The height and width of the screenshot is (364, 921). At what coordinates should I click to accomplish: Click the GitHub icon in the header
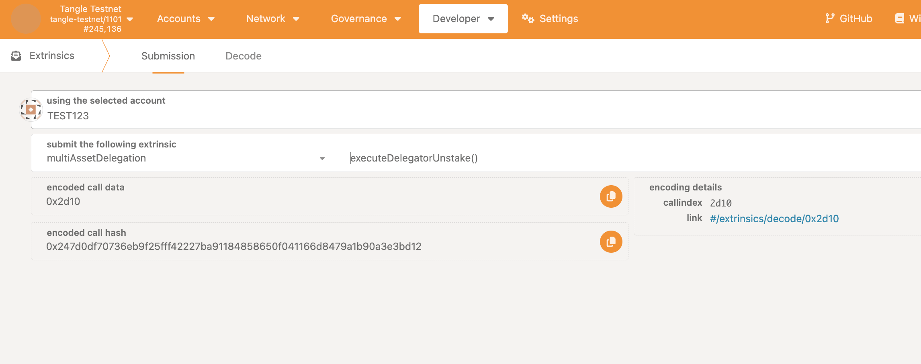click(x=830, y=18)
